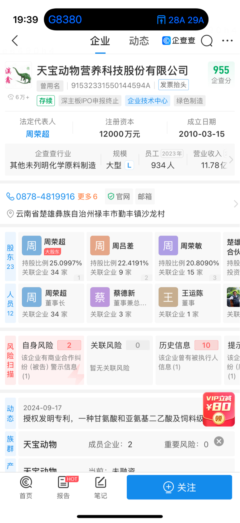
Task: Tap industry 其他未列明化学原料制造
Action: [53, 165]
